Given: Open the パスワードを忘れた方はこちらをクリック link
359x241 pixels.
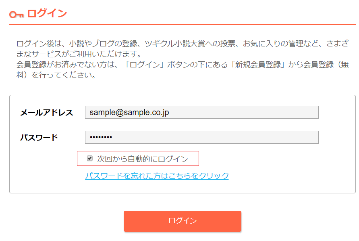Looking at the screenshot, I should click(x=157, y=176).
